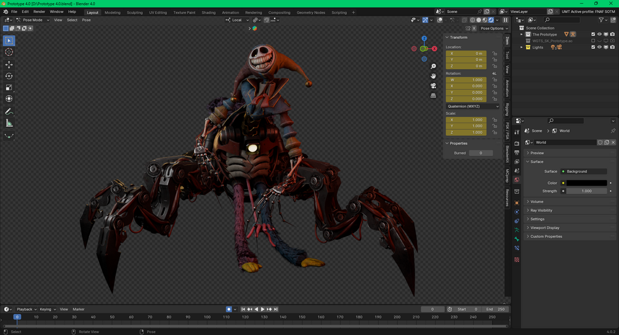
Task: Click the Pose Options button
Action: tap(494, 28)
